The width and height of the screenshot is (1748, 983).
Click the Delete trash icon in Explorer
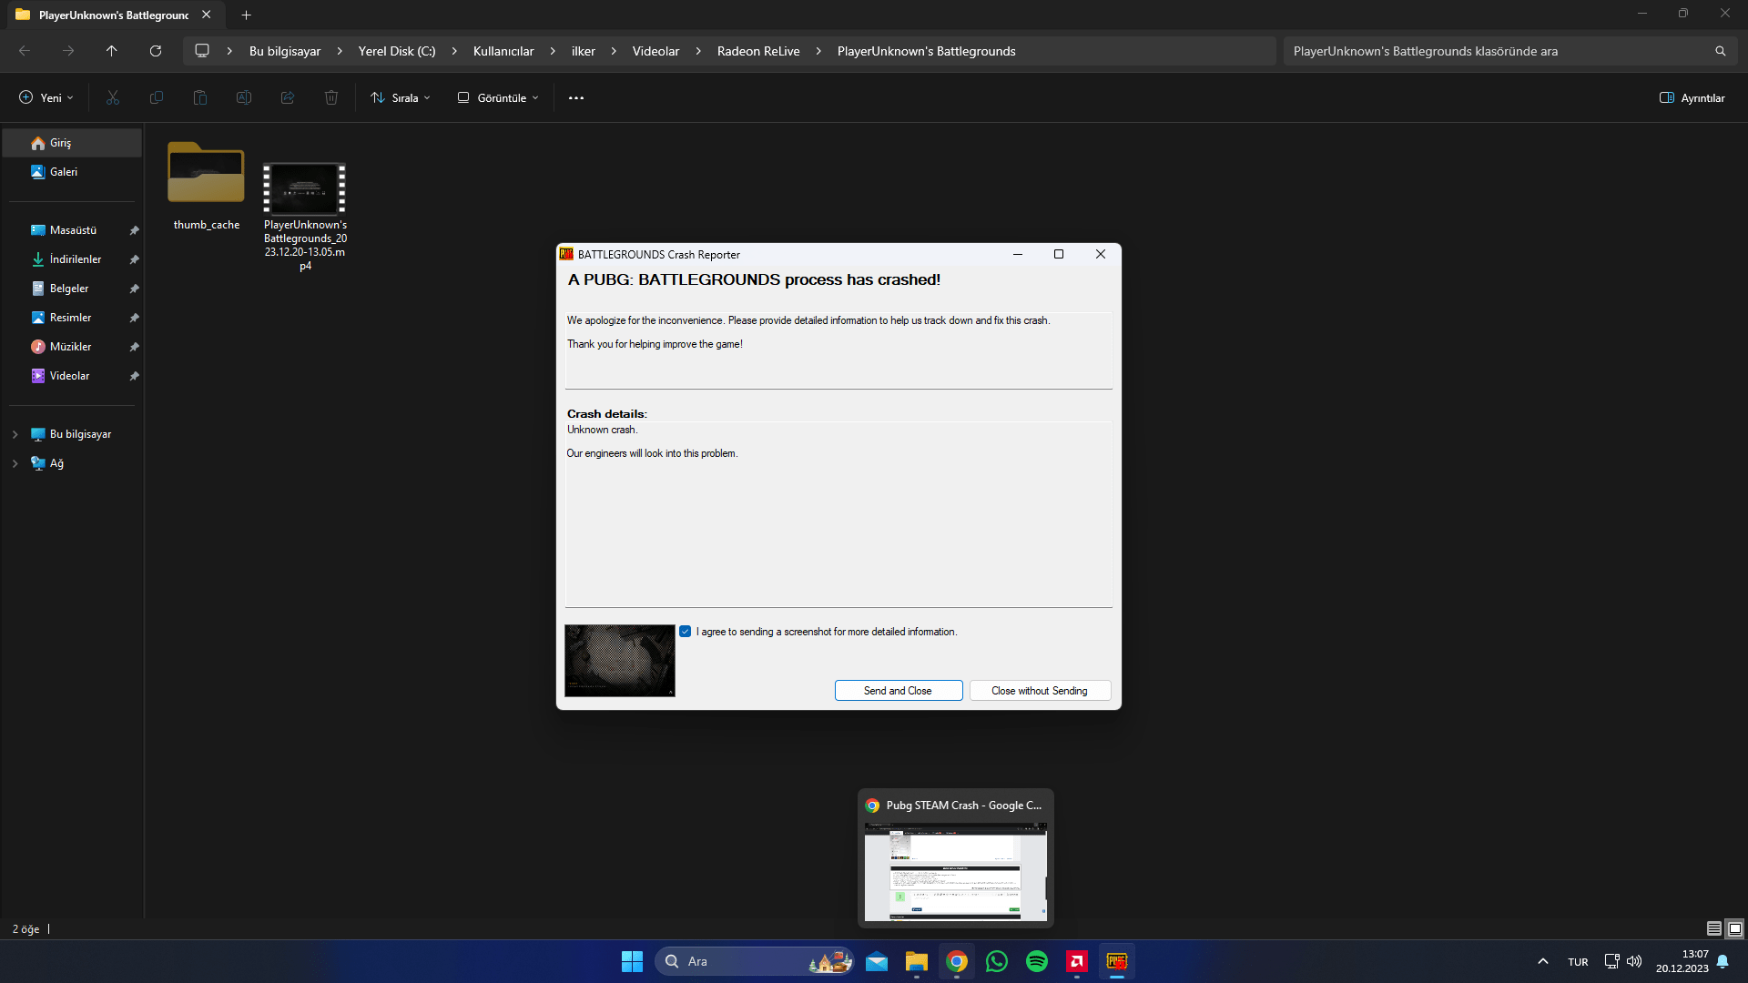331,97
